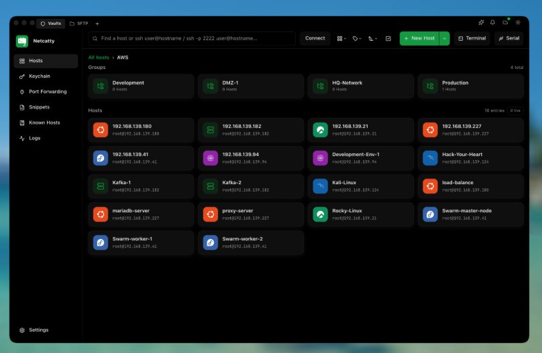
Task: Toggle the light/dark theme sun icon
Action: [x=518, y=22]
